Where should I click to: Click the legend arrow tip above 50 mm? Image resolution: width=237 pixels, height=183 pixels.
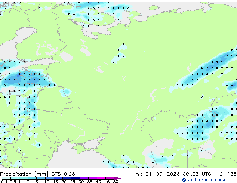click(118, 178)
